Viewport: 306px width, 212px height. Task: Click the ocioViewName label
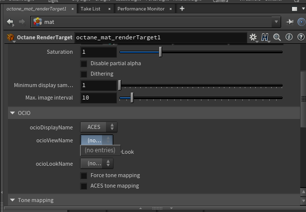(54, 140)
